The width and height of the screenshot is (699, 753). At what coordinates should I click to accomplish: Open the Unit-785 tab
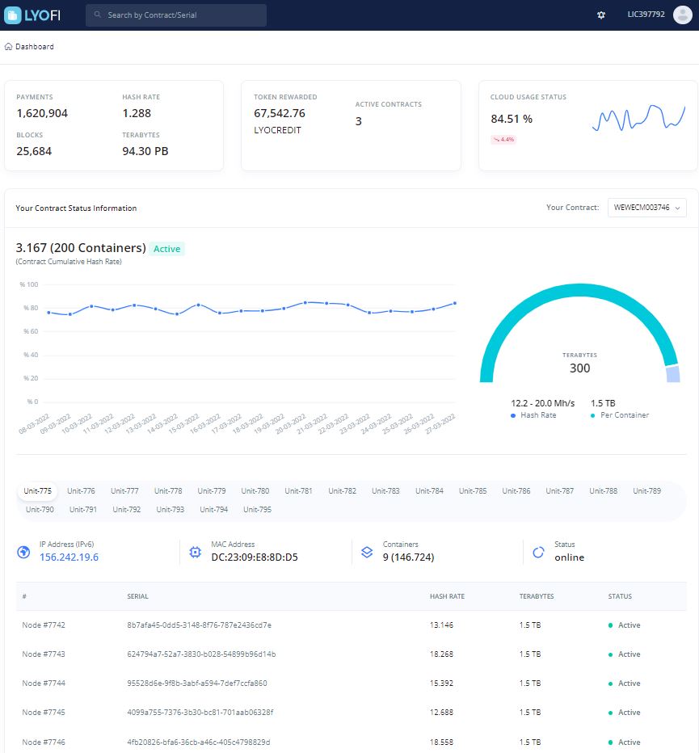[x=473, y=490]
